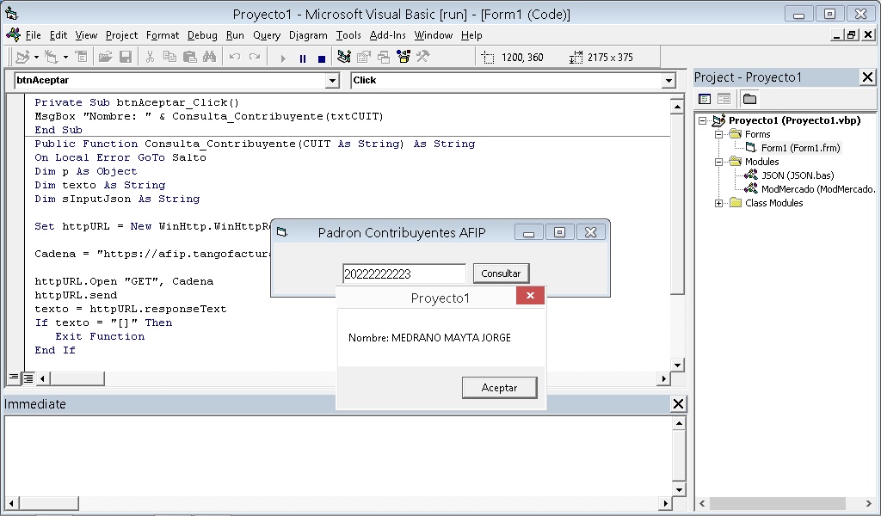This screenshot has width=881, height=516.
Task: Click the code window up scroll arrow
Action: [x=677, y=106]
